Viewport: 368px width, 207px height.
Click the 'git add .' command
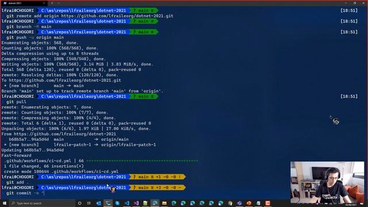[x=17, y=182]
